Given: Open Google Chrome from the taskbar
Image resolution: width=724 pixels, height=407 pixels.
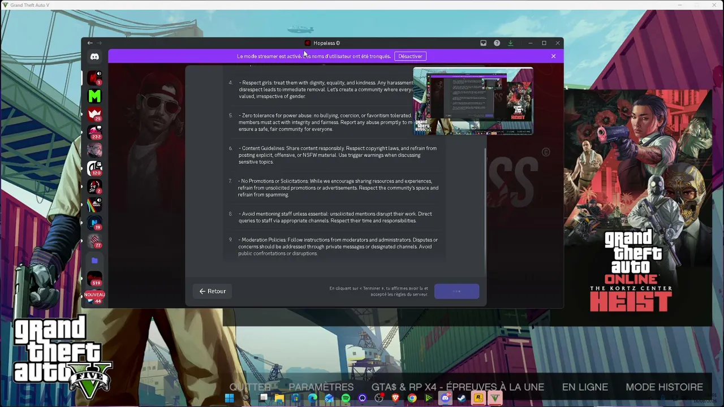Looking at the screenshot, I should point(412,399).
